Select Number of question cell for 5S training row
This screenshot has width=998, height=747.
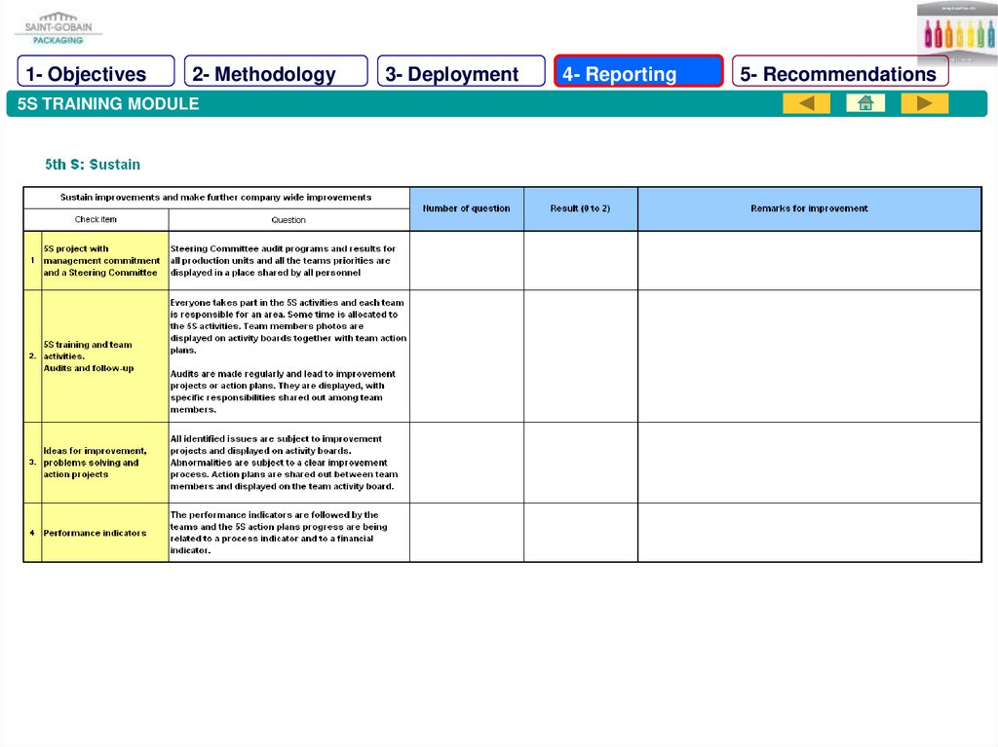pos(466,355)
